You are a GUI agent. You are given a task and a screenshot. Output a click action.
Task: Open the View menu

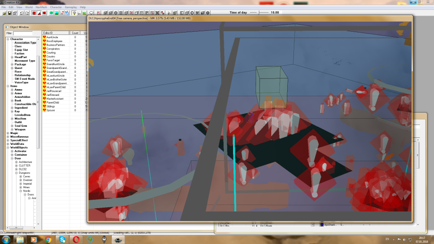click(x=19, y=7)
